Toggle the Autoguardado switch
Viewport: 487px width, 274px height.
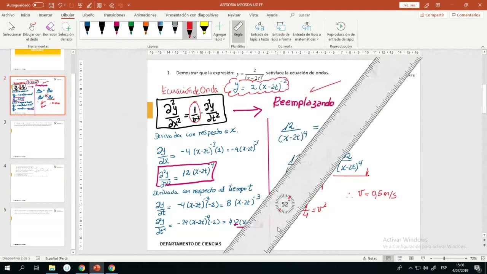tap(38, 5)
